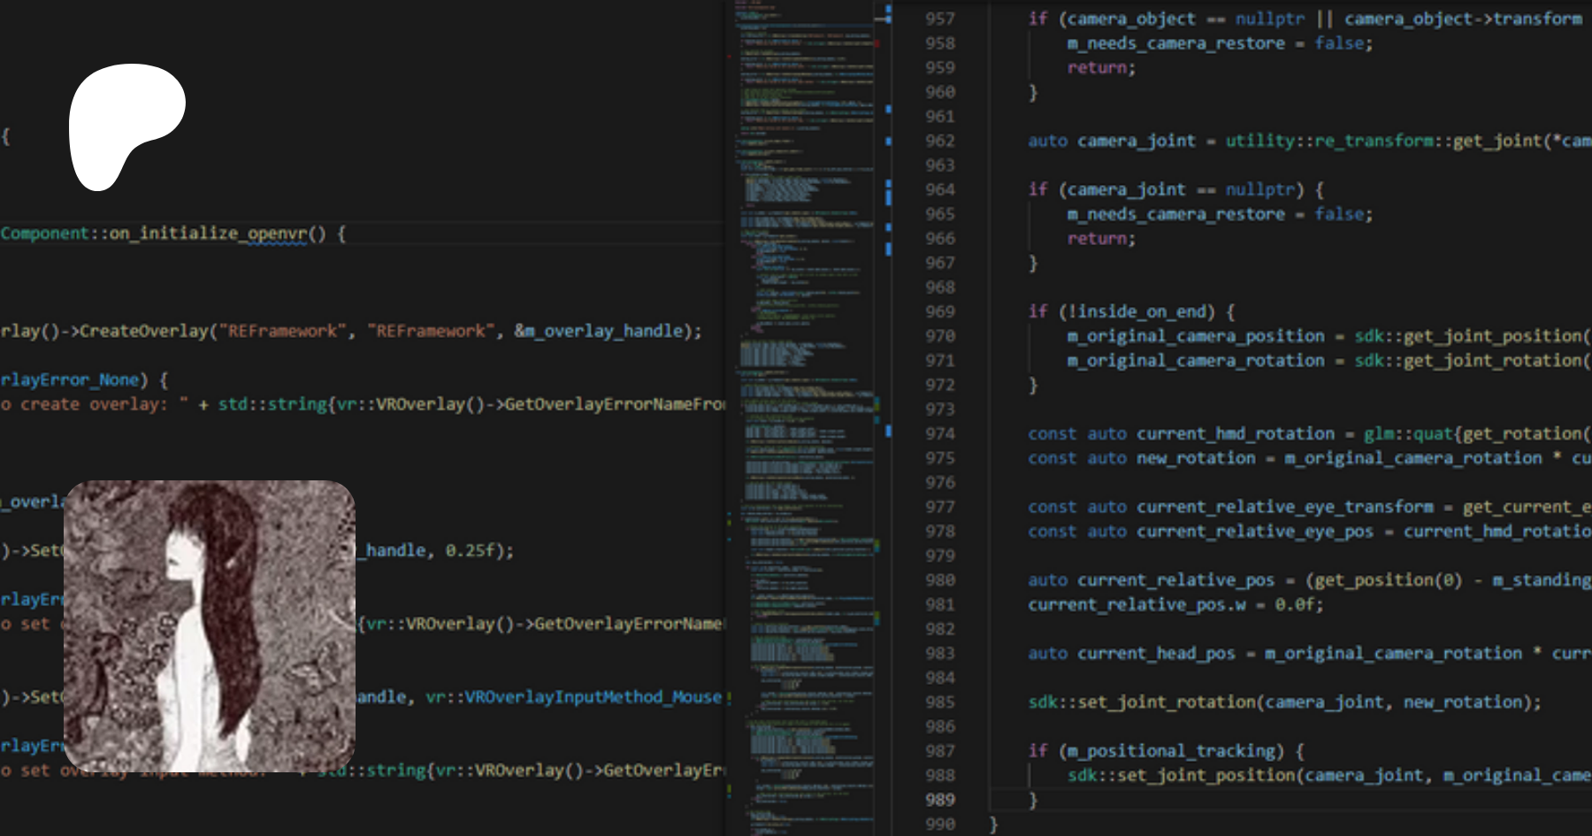Click line number 974 in gutter

point(939,433)
